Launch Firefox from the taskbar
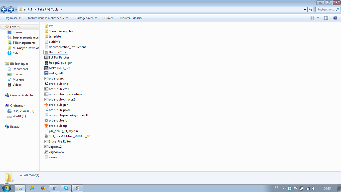341x192 pixels. [43, 188]
